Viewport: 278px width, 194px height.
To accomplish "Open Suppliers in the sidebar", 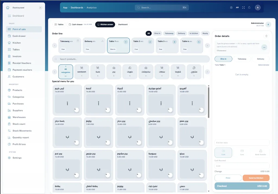I will tap(24, 110).
